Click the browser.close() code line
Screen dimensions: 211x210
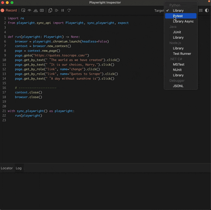(x=28, y=97)
